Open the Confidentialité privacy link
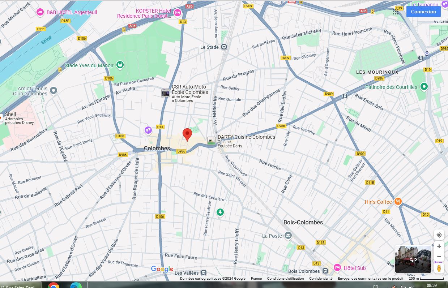This screenshot has height=288, width=448. (x=321, y=279)
